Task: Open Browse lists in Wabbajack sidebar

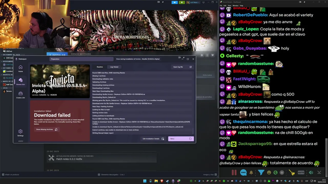Action: pos(20,82)
